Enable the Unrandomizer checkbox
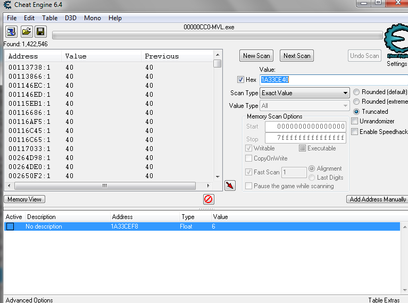Screen dimensions: 408x303 click(x=355, y=121)
